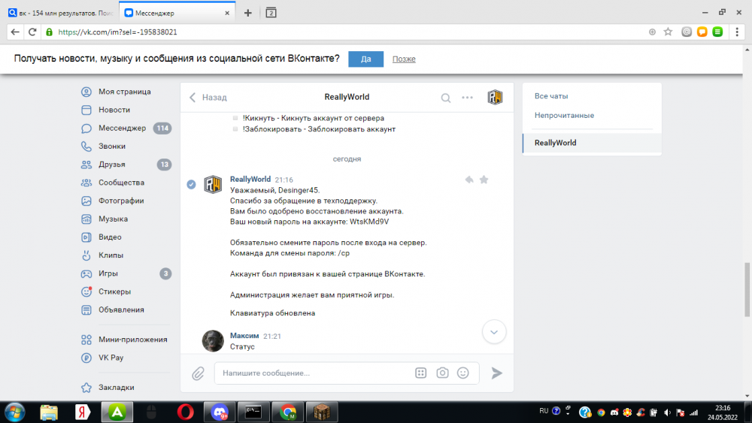Go back with the Назад button
752x423 pixels.
click(x=208, y=97)
